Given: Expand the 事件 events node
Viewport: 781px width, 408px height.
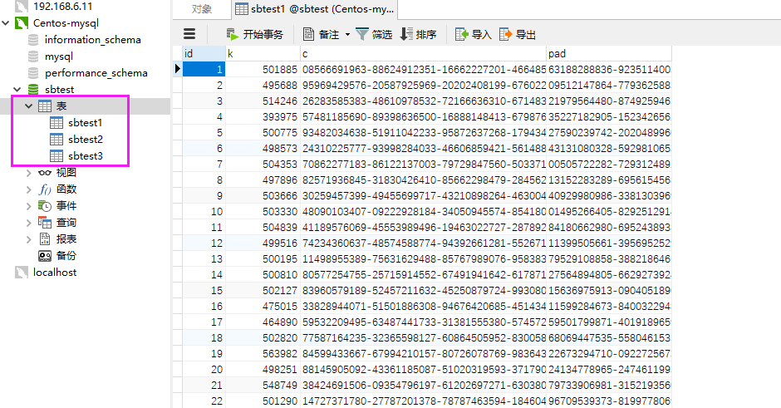Looking at the screenshot, I should (29, 206).
